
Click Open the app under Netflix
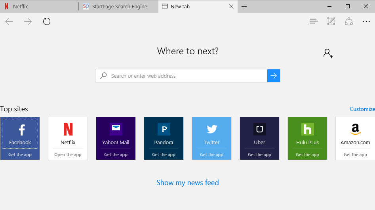pyautogui.click(x=68, y=155)
